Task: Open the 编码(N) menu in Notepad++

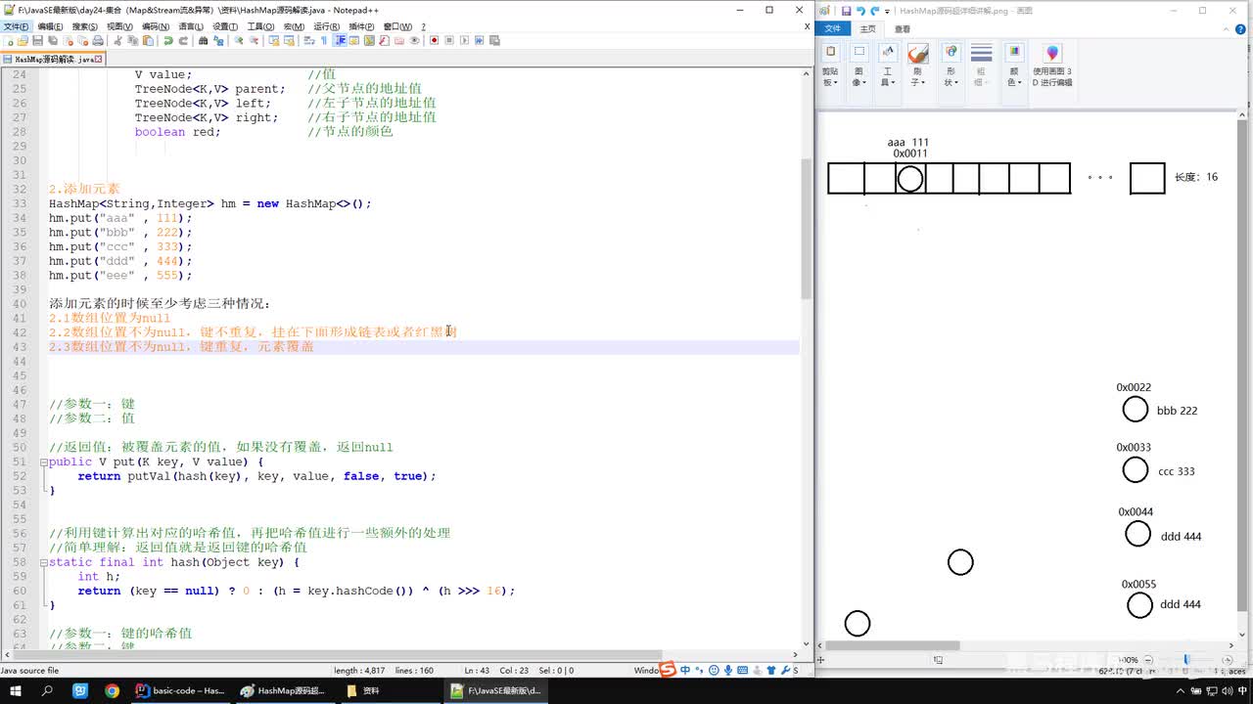Action: [155, 26]
